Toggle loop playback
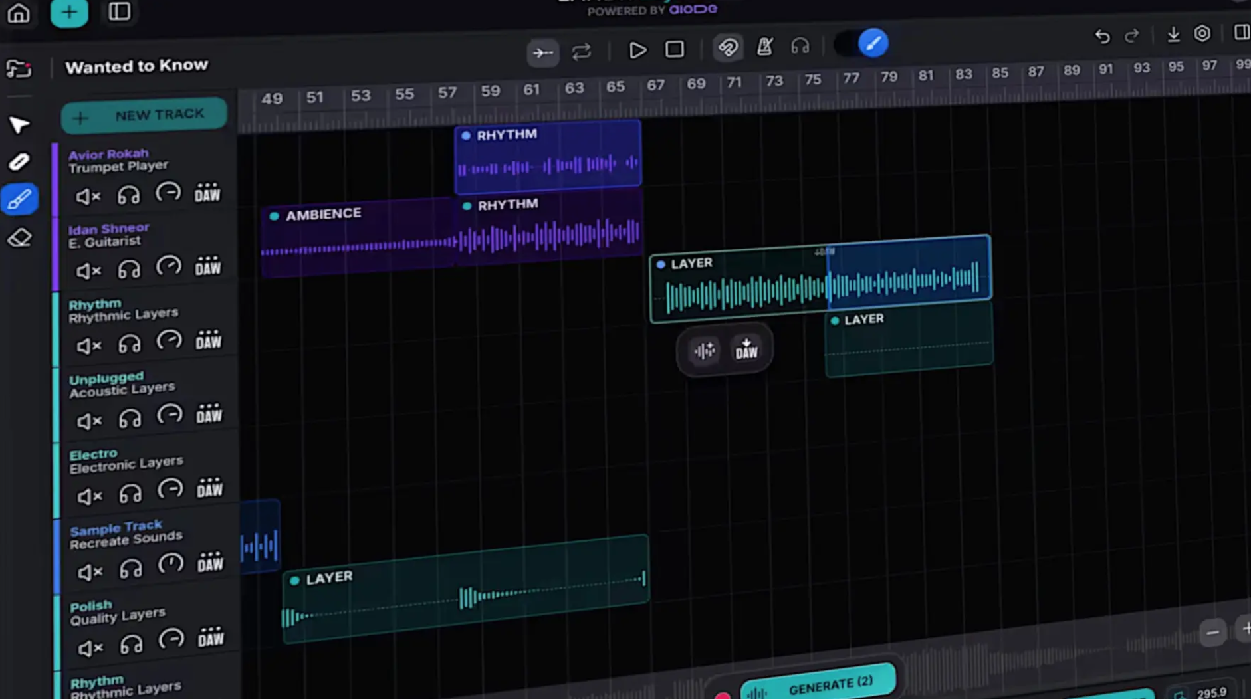This screenshot has height=699, width=1251. tap(582, 51)
